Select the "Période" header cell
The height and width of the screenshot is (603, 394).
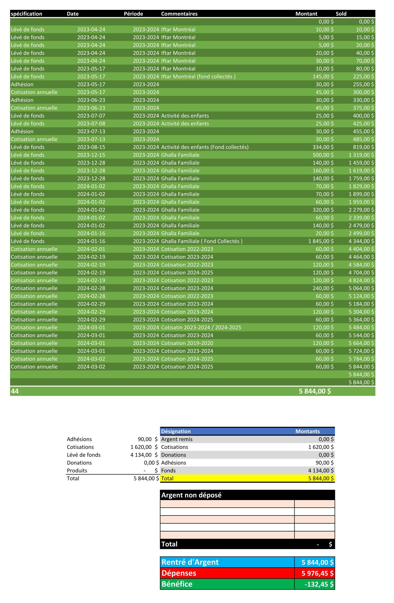pyautogui.click(x=133, y=14)
